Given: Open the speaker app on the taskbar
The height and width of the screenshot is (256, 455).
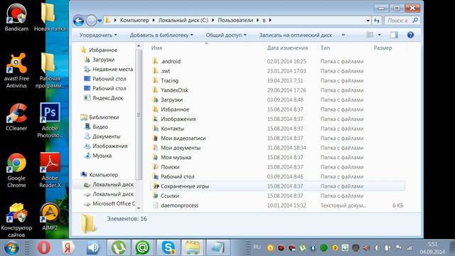Looking at the screenshot, I should click(x=93, y=247).
